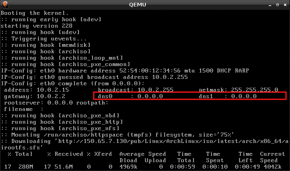Screen dimensions: 290x171
Task: Click the '% Total' column header
Action: click(x=20, y=154)
